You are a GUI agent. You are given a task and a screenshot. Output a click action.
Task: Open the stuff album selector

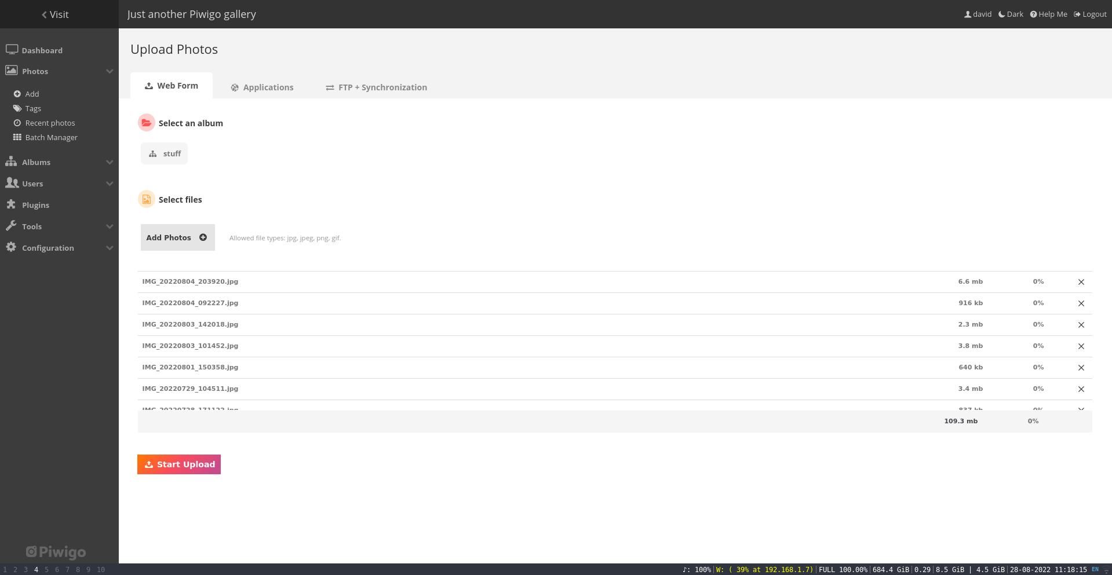(165, 153)
